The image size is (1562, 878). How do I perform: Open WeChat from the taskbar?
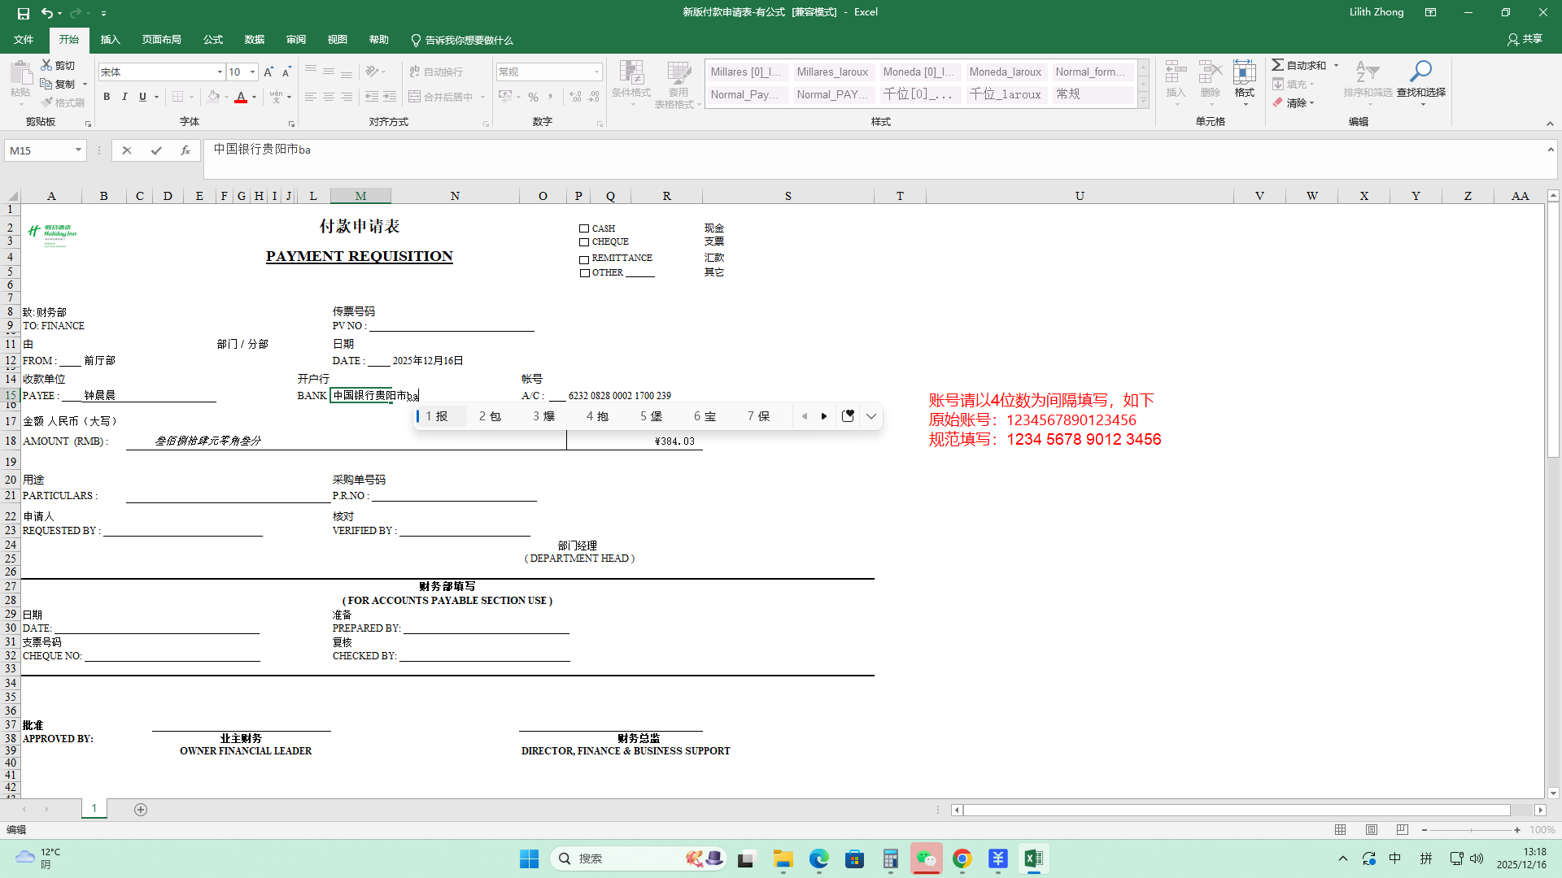coord(926,858)
